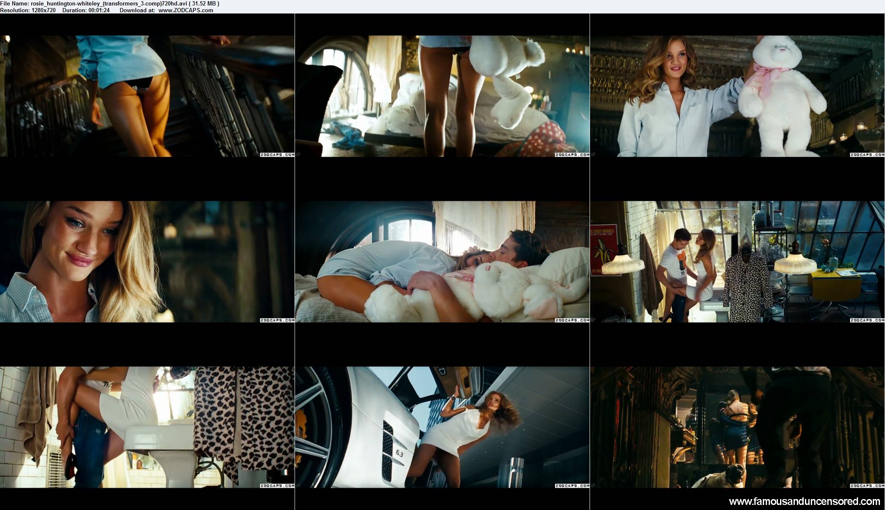Open thumbnail with white sports car
885x510 pixels.
442,427
